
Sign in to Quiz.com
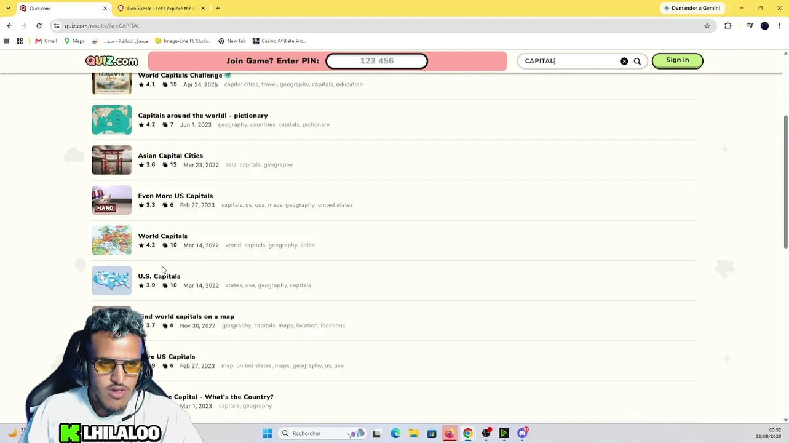tap(677, 60)
